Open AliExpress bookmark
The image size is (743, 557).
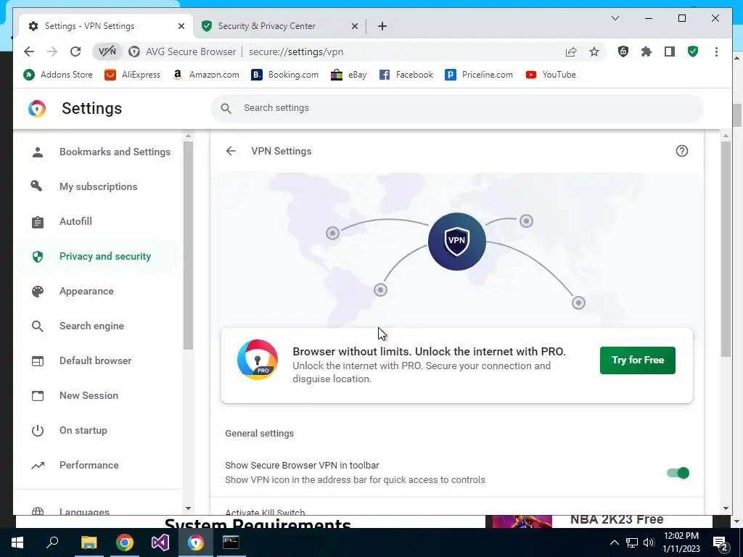pos(133,75)
